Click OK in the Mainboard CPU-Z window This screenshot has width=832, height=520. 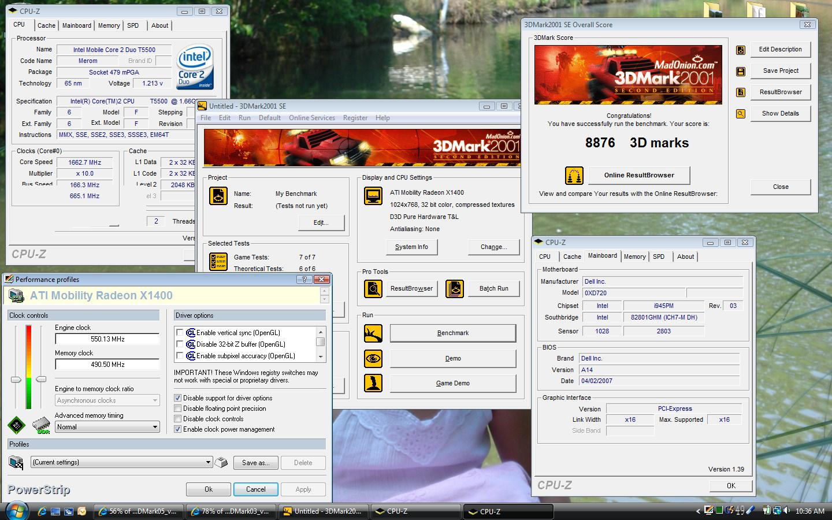[x=731, y=486]
